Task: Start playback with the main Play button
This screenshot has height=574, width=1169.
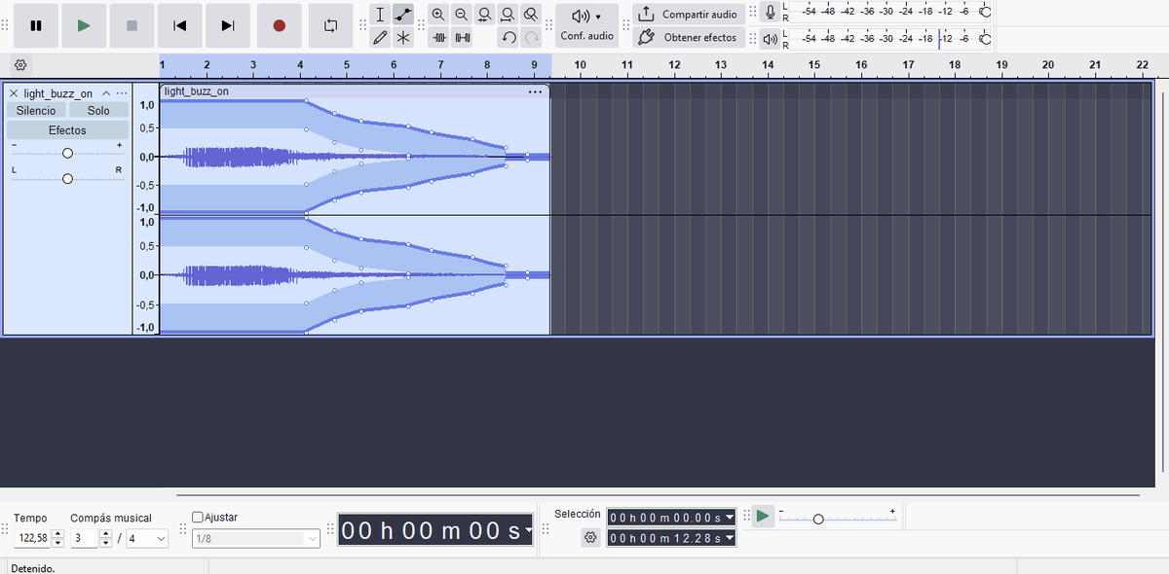Action: 84,26
